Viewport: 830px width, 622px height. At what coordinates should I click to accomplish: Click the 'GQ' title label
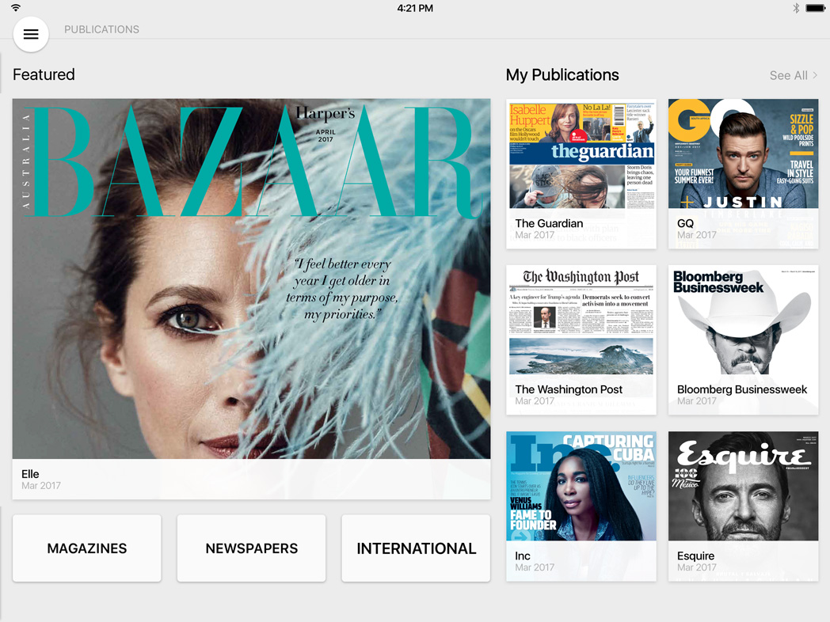686,223
